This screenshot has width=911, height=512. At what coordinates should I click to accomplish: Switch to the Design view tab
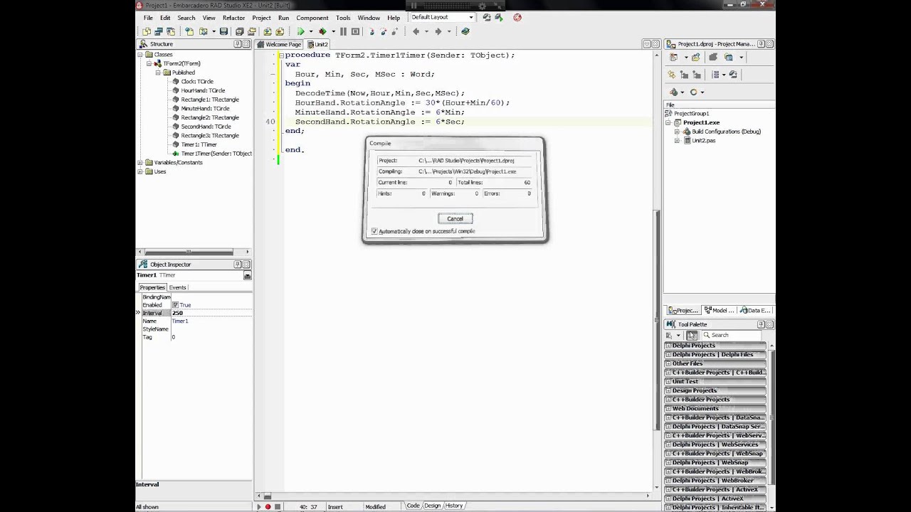point(432,506)
